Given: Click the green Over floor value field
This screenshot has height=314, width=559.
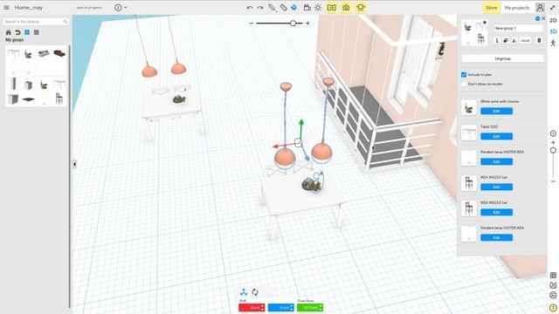Looking at the screenshot, I should [x=310, y=307].
